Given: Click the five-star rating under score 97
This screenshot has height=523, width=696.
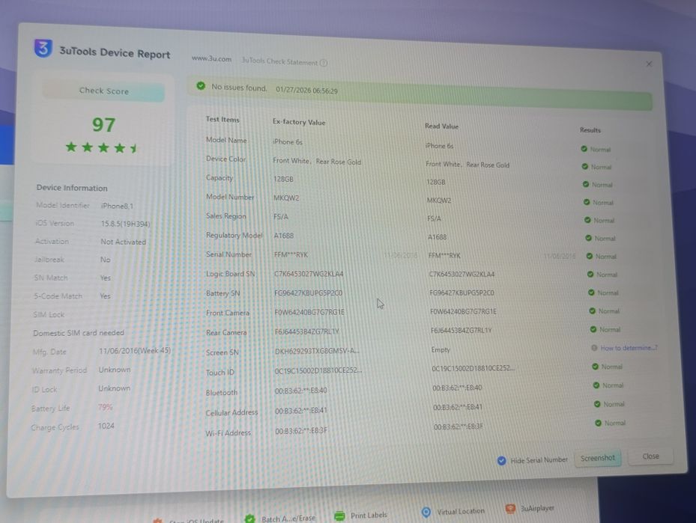Looking at the screenshot, I should pyautogui.click(x=102, y=147).
